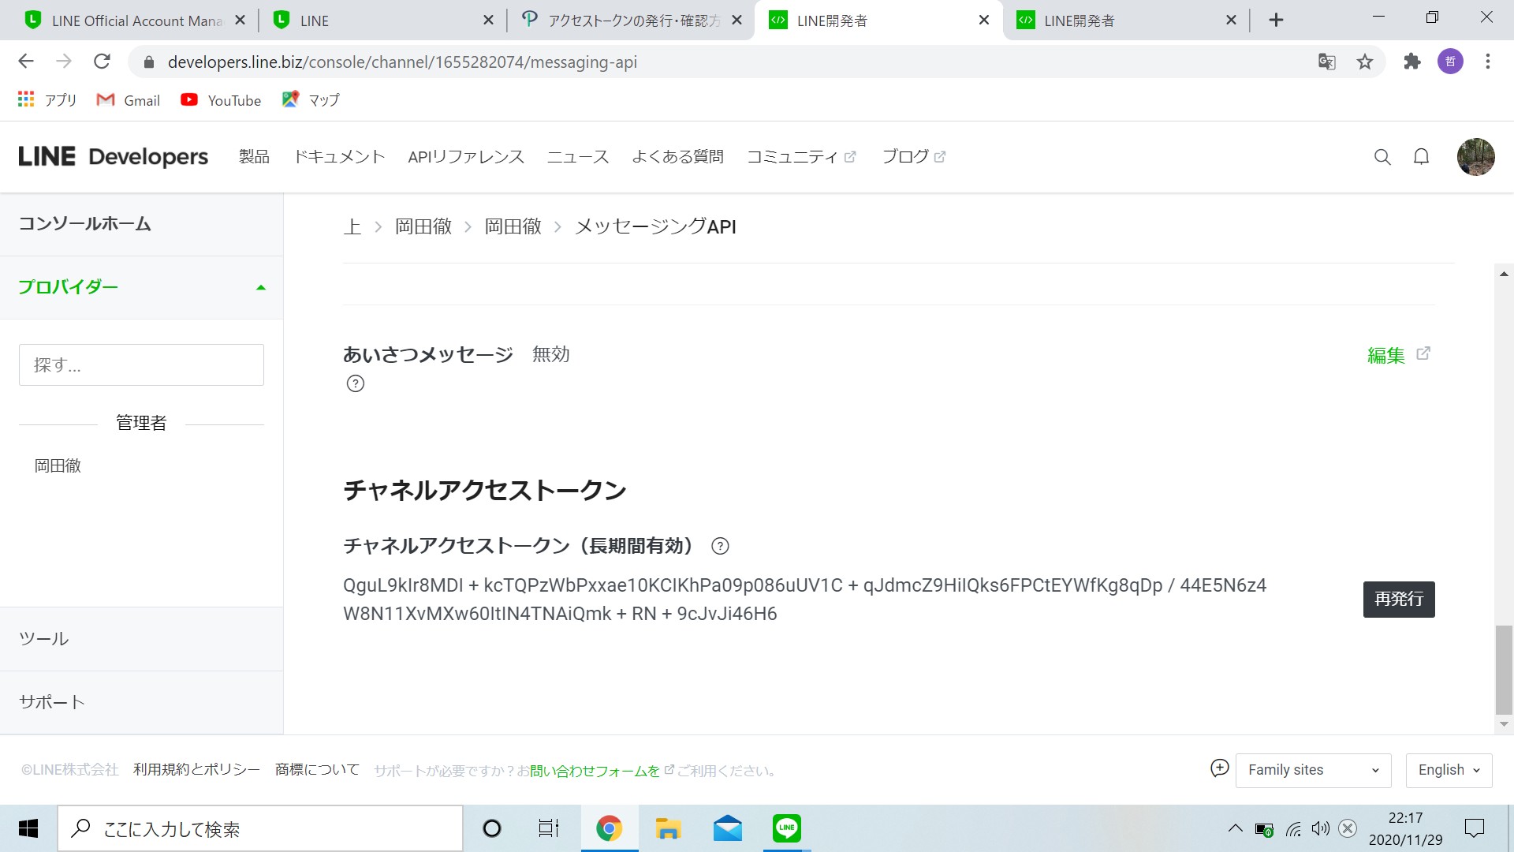Open APIリファレンス in header

466,157
